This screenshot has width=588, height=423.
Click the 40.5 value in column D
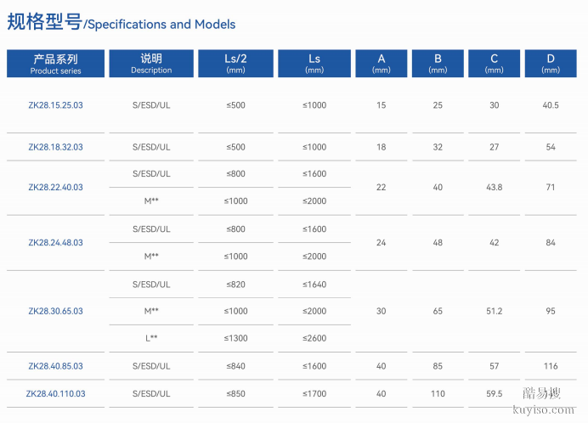pyautogui.click(x=551, y=105)
